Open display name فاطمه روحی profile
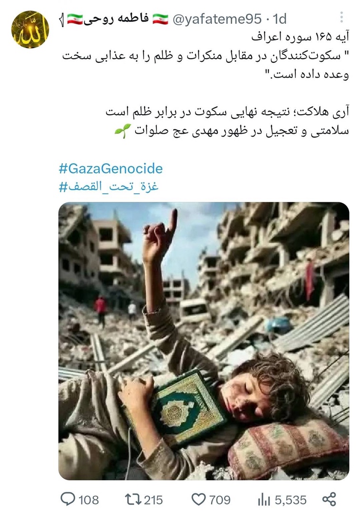This screenshot has width=360, height=514. click(118, 19)
